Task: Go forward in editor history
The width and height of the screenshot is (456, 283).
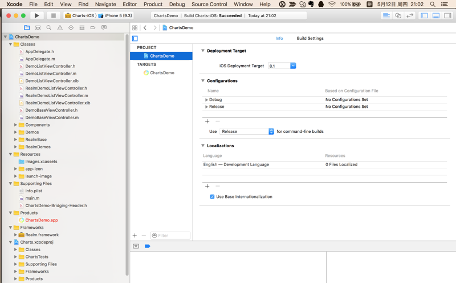Action: 155,27
